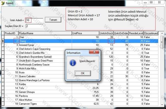Click the ReorderLevel column header
This screenshot has height=109, width=166.
pyautogui.click(x=136, y=33)
